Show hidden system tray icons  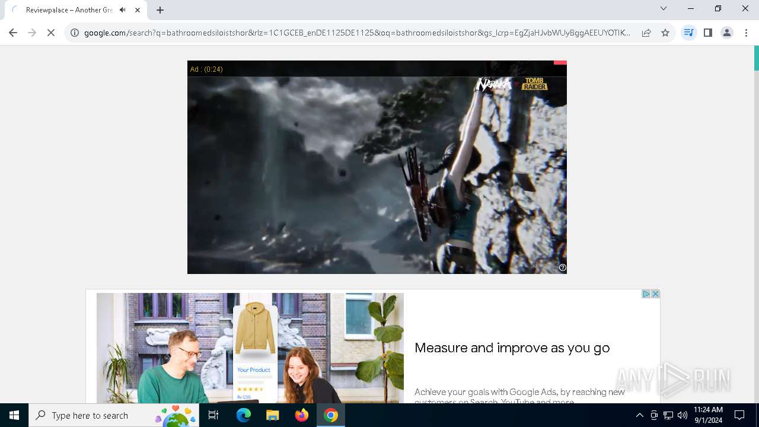coord(639,415)
